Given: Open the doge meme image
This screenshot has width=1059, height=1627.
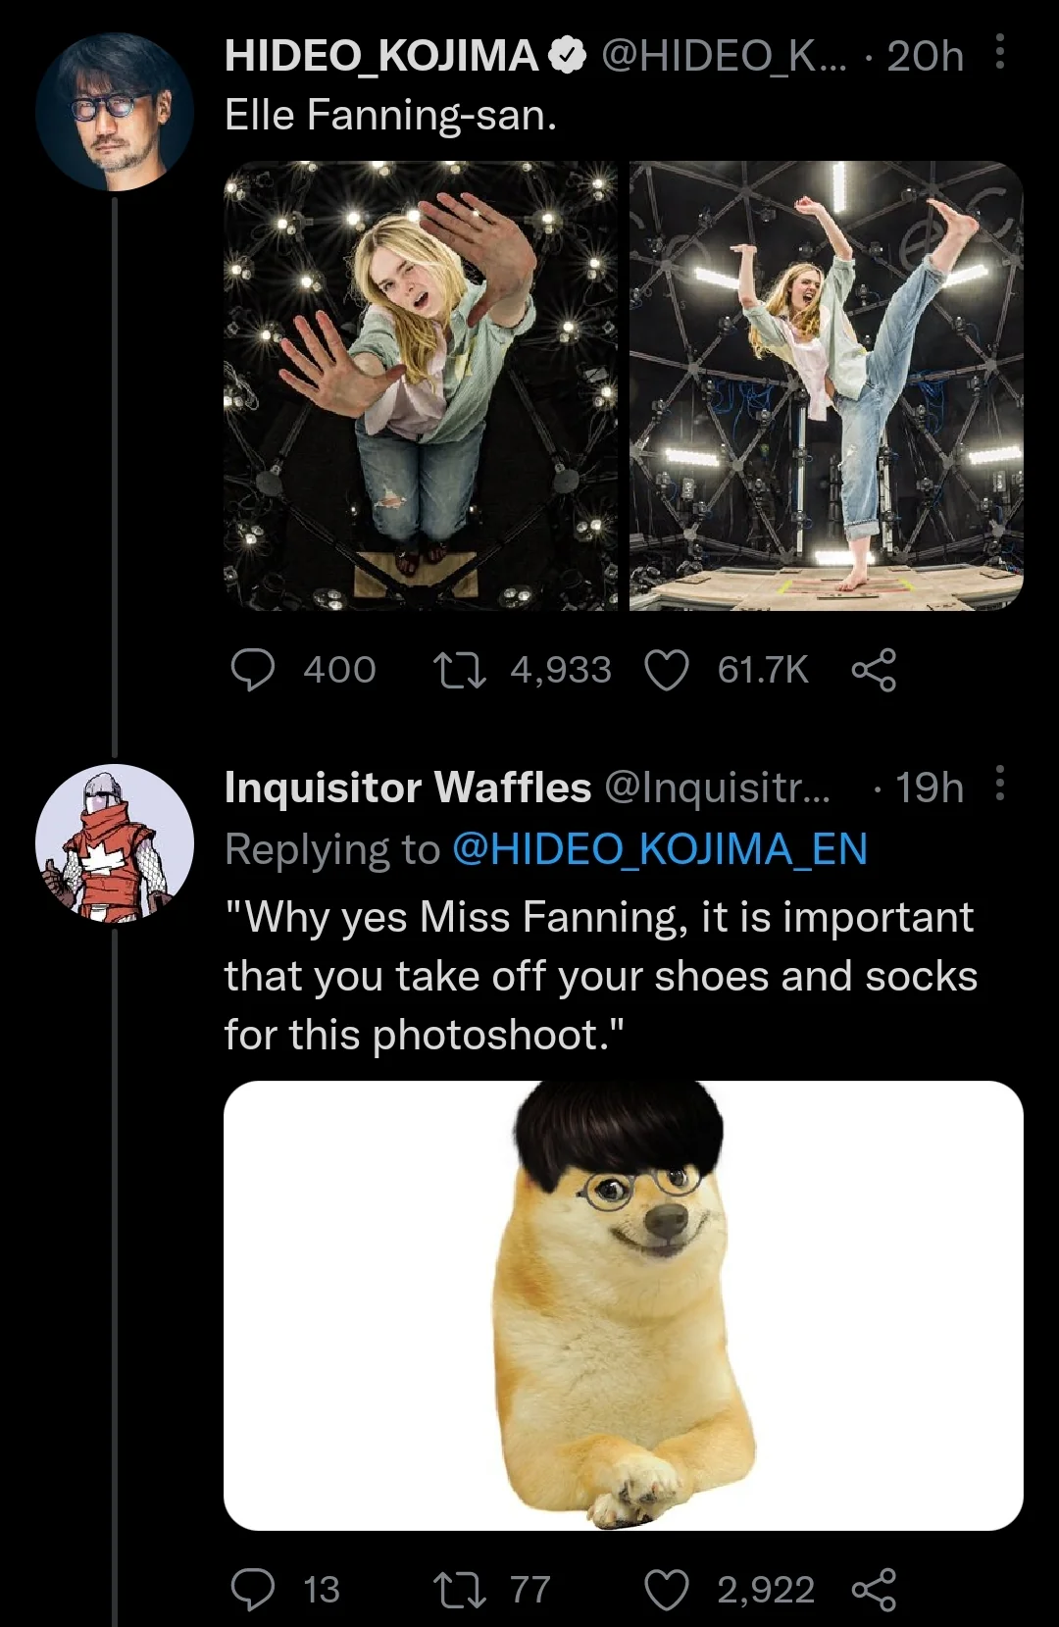Looking at the screenshot, I should 624,1305.
